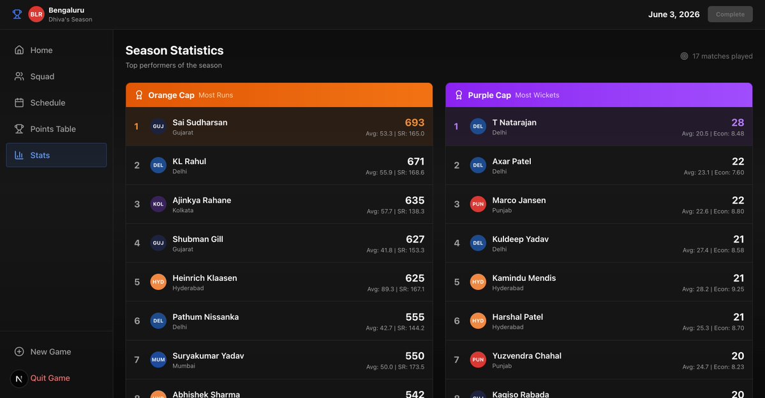Viewport: 765px width, 398px height.
Task: Click the trophy logo icon in header
Action: 17,14
